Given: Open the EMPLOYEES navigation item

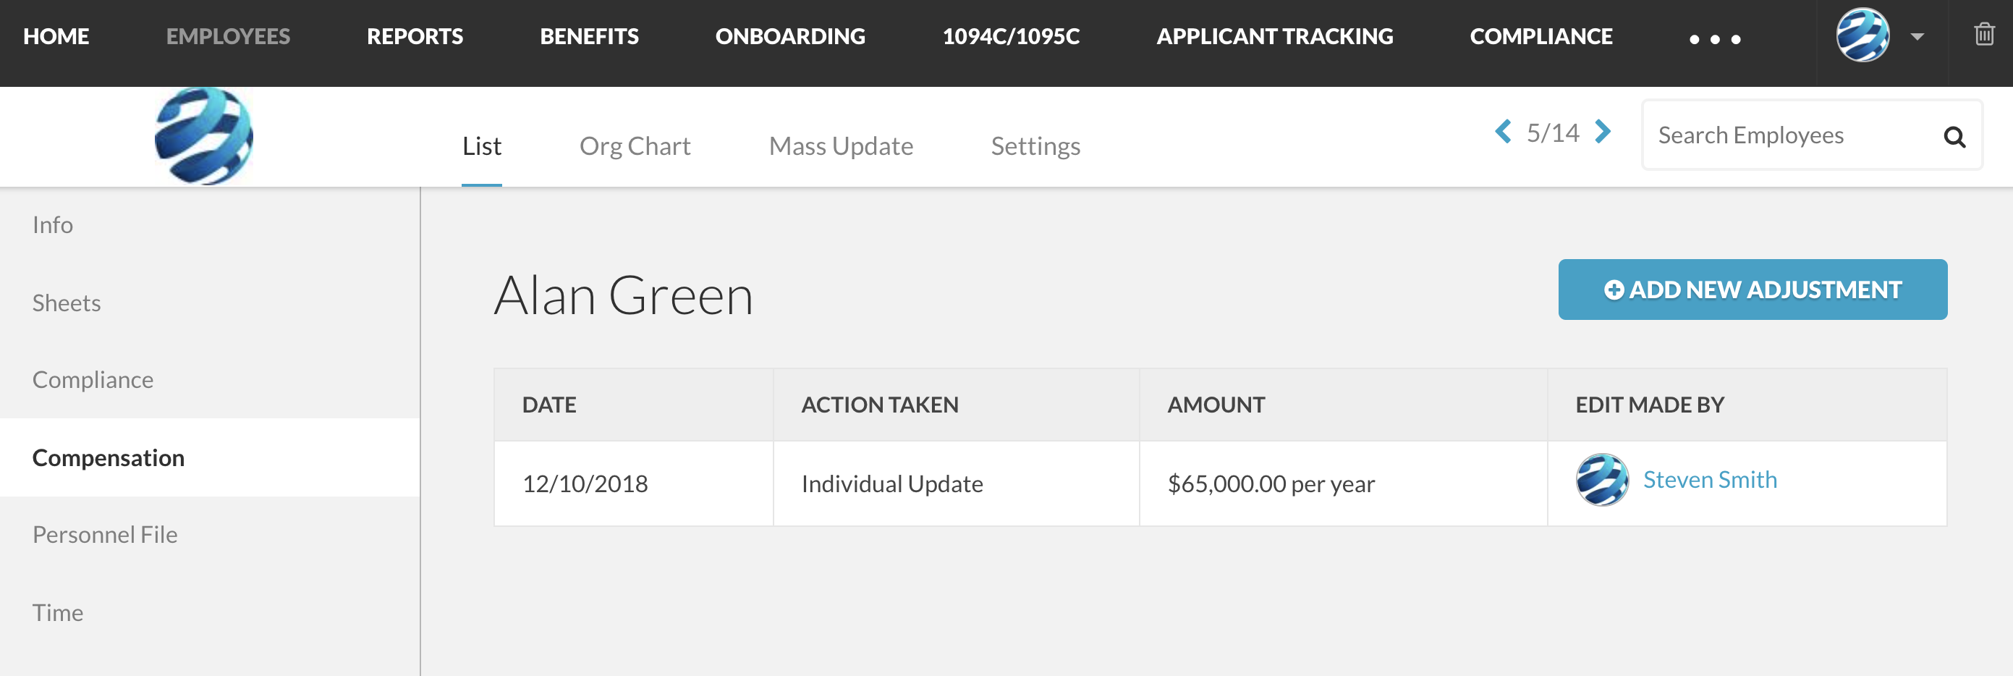Looking at the screenshot, I should click(228, 36).
